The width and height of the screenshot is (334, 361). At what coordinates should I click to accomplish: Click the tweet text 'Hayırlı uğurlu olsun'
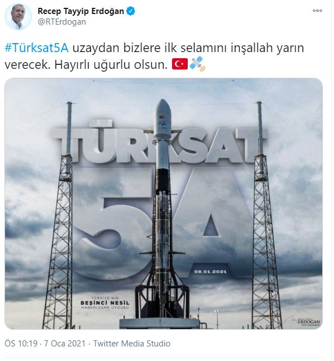click(111, 65)
